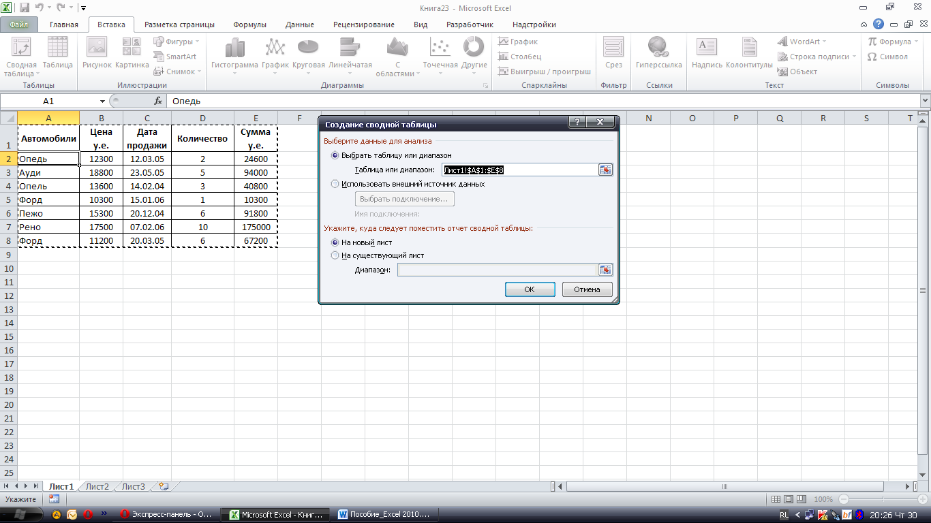Click the fx insert function button
Image resolution: width=931 pixels, height=523 pixels.
pos(158,101)
